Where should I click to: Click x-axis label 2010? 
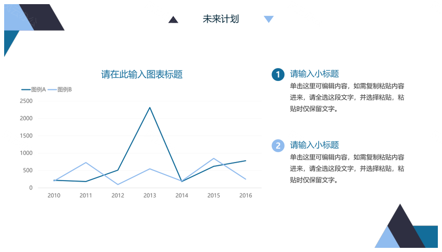click(x=54, y=195)
